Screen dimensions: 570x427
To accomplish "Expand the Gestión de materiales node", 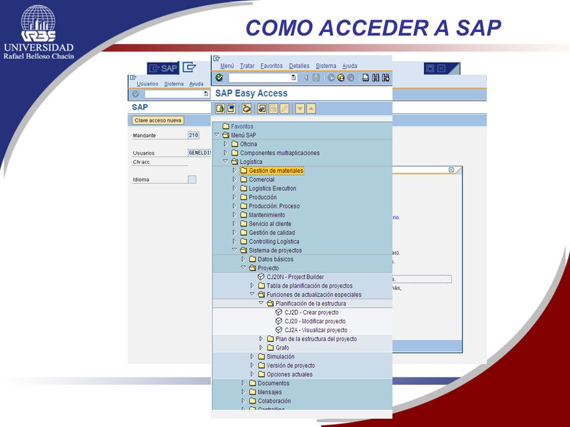I will (235, 170).
